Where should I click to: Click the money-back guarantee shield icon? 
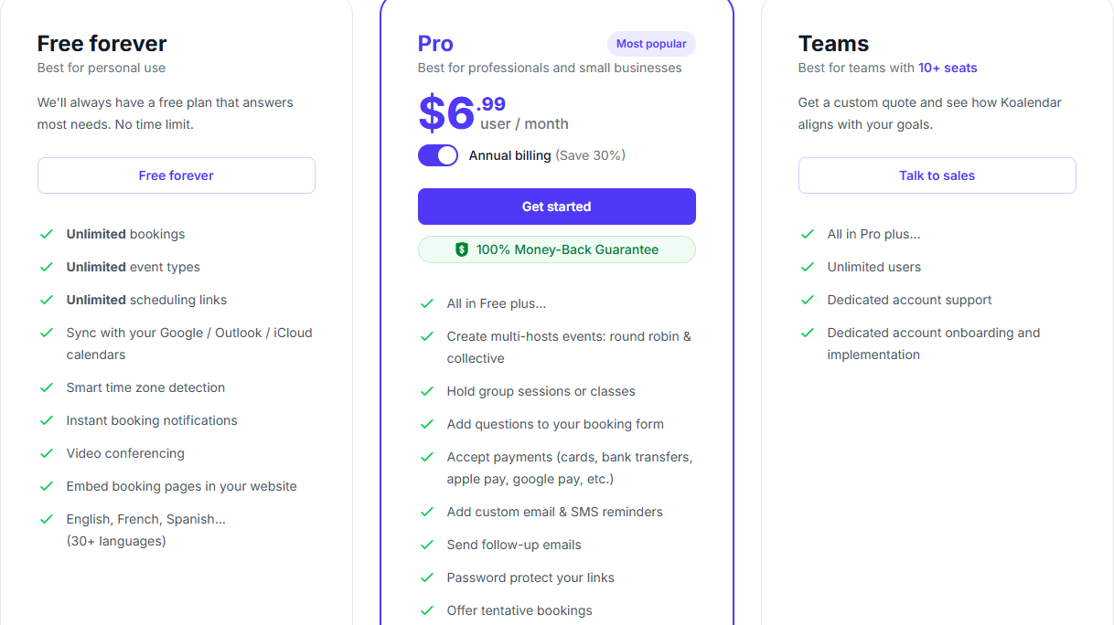[462, 249]
